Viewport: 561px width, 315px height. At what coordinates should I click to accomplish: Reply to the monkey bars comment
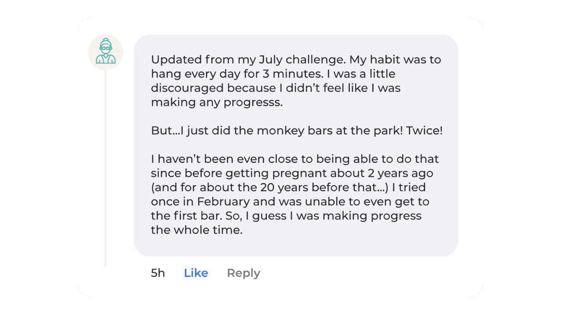pos(243,273)
